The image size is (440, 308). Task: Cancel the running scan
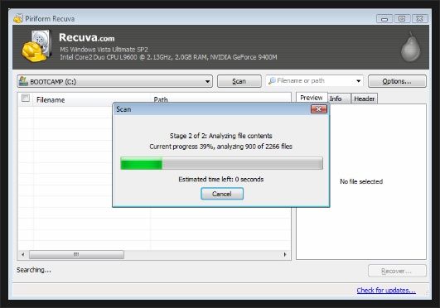pyautogui.click(x=222, y=194)
